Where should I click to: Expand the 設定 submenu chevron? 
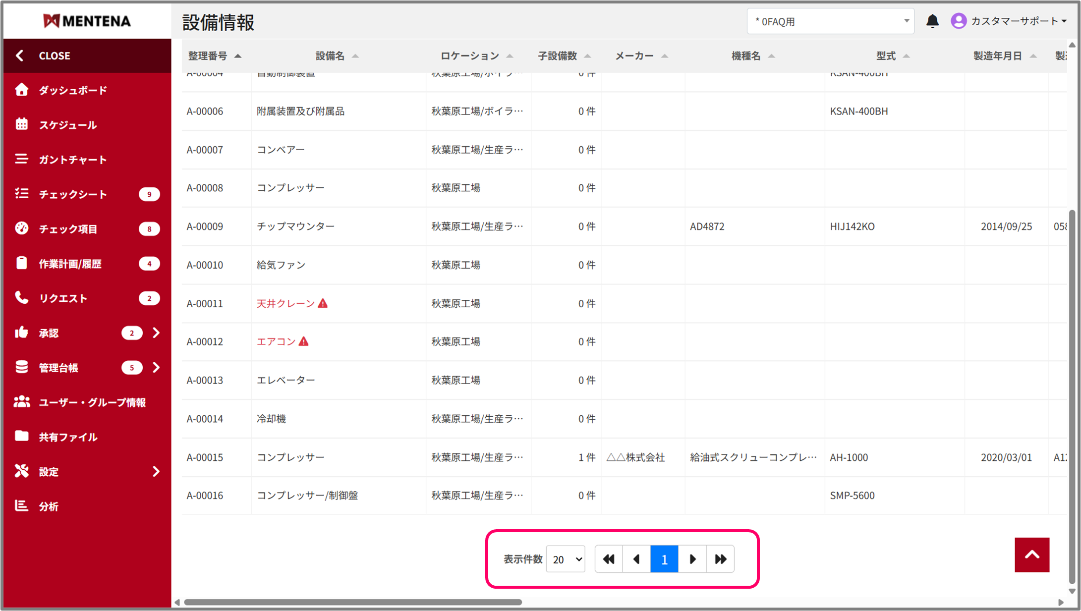pos(156,471)
